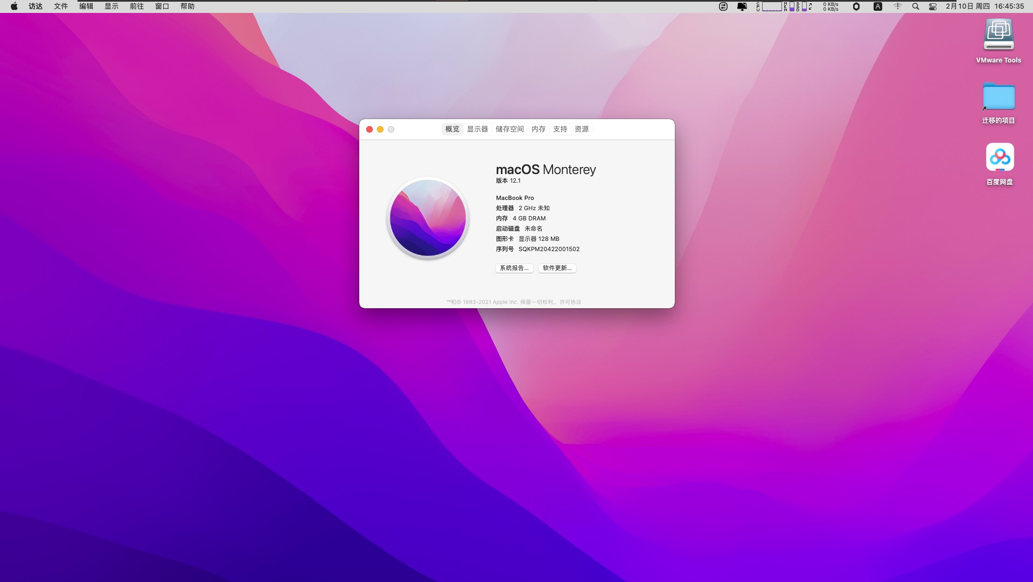Open the Apple menu

pyautogui.click(x=14, y=6)
